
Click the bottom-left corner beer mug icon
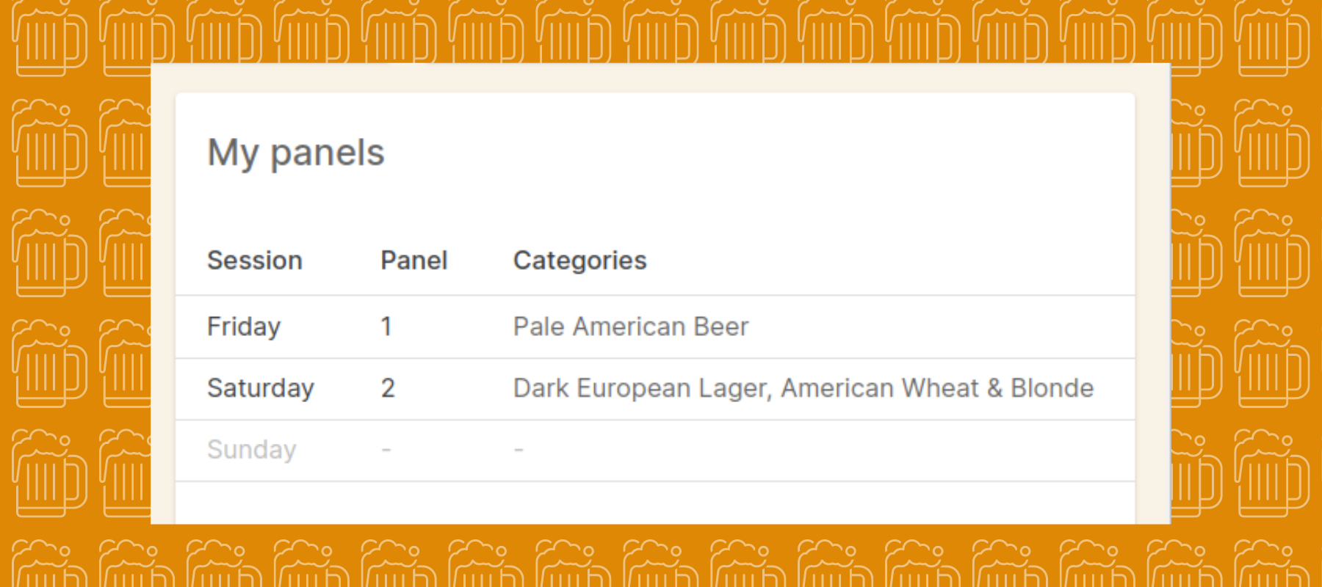(x=49, y=565)
